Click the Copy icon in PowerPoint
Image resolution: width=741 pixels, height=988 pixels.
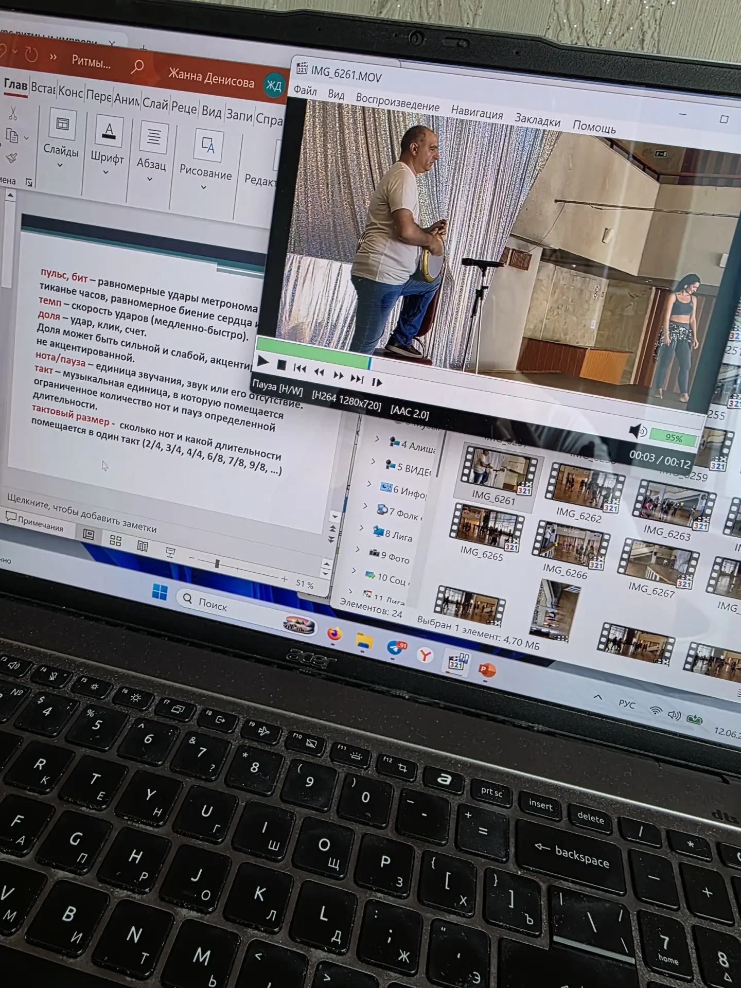(x=11, y=136)
